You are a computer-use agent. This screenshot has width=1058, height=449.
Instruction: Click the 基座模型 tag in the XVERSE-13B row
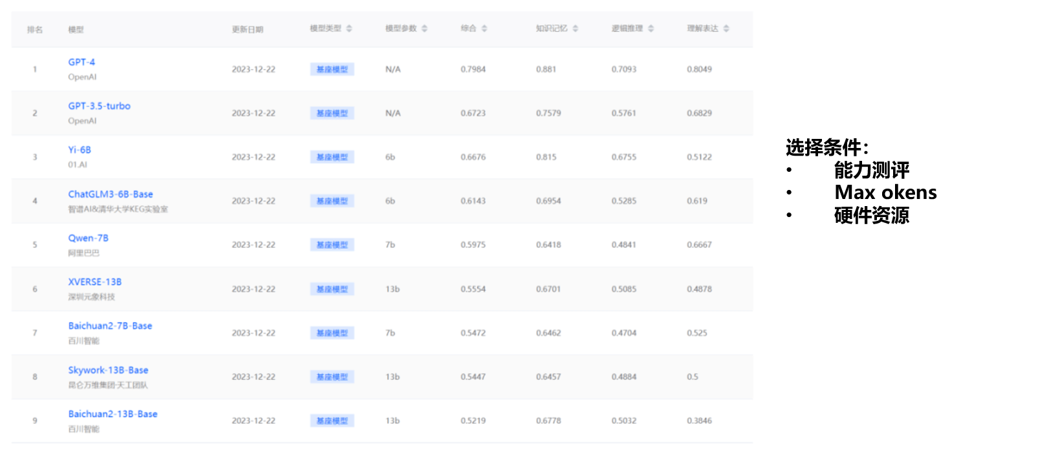tap(332, 289)
